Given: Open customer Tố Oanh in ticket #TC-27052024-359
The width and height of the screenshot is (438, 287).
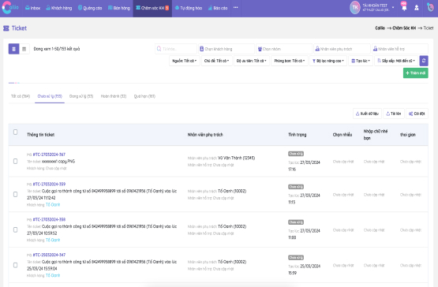Looking at the screenshot, I should point(53,205).
